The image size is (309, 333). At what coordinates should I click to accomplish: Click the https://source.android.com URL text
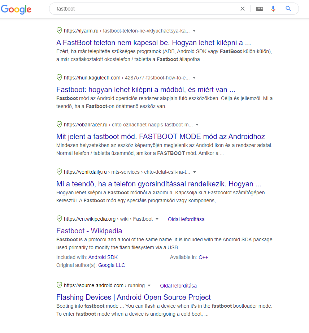point(93,285)
